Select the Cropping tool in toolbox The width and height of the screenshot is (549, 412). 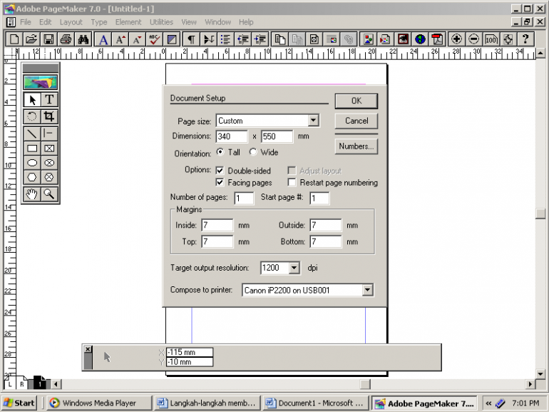[49, 116]
